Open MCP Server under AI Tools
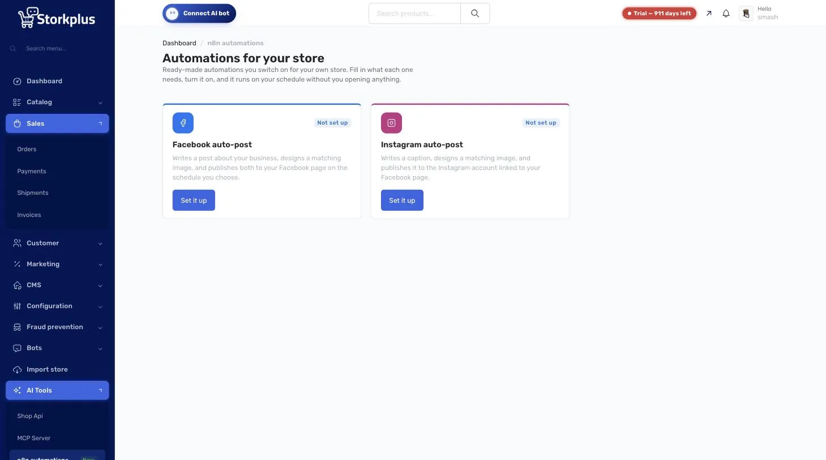The image size is (826, 460). click(34, 438)
